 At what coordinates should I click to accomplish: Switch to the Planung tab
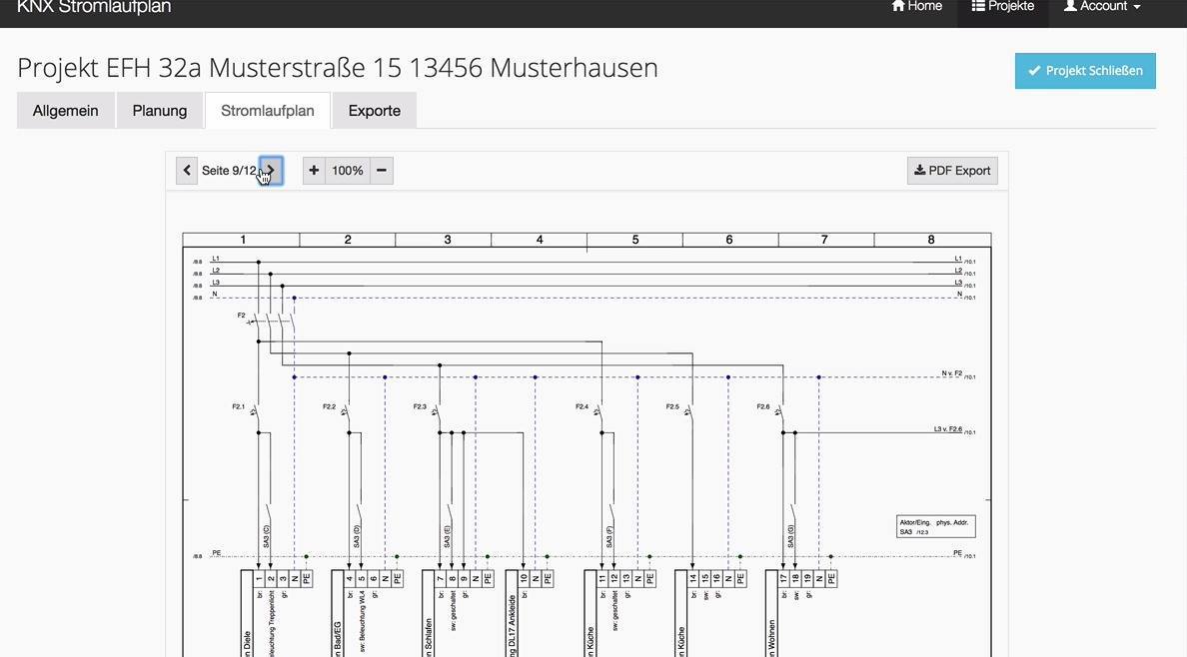pos(160,111)
